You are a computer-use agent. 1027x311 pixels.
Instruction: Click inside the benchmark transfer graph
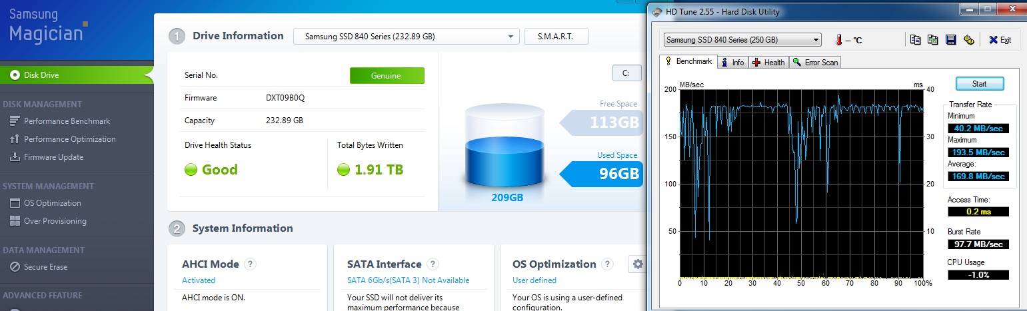[x=802, y=183]
